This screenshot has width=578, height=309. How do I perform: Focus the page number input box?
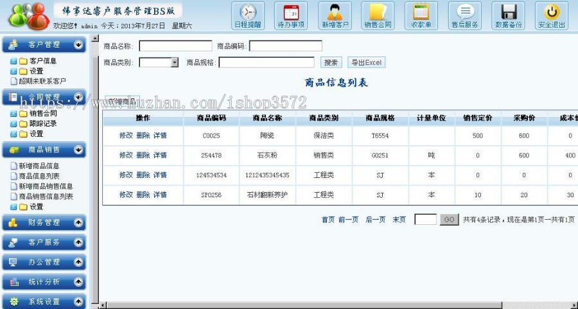[x=426, y=220]
